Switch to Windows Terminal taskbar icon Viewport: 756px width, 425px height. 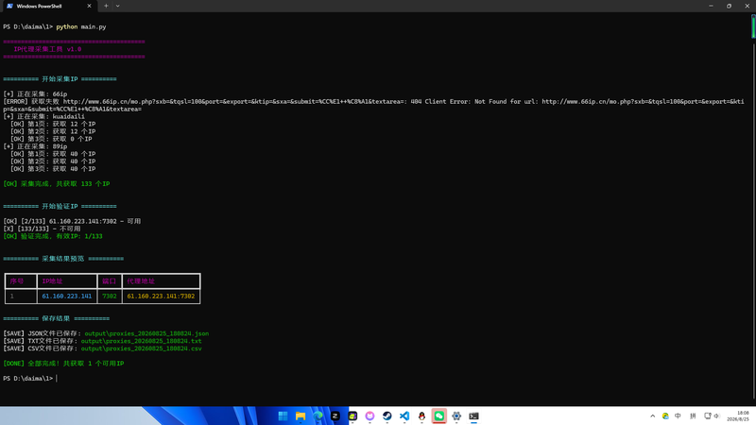pos(474,416)
